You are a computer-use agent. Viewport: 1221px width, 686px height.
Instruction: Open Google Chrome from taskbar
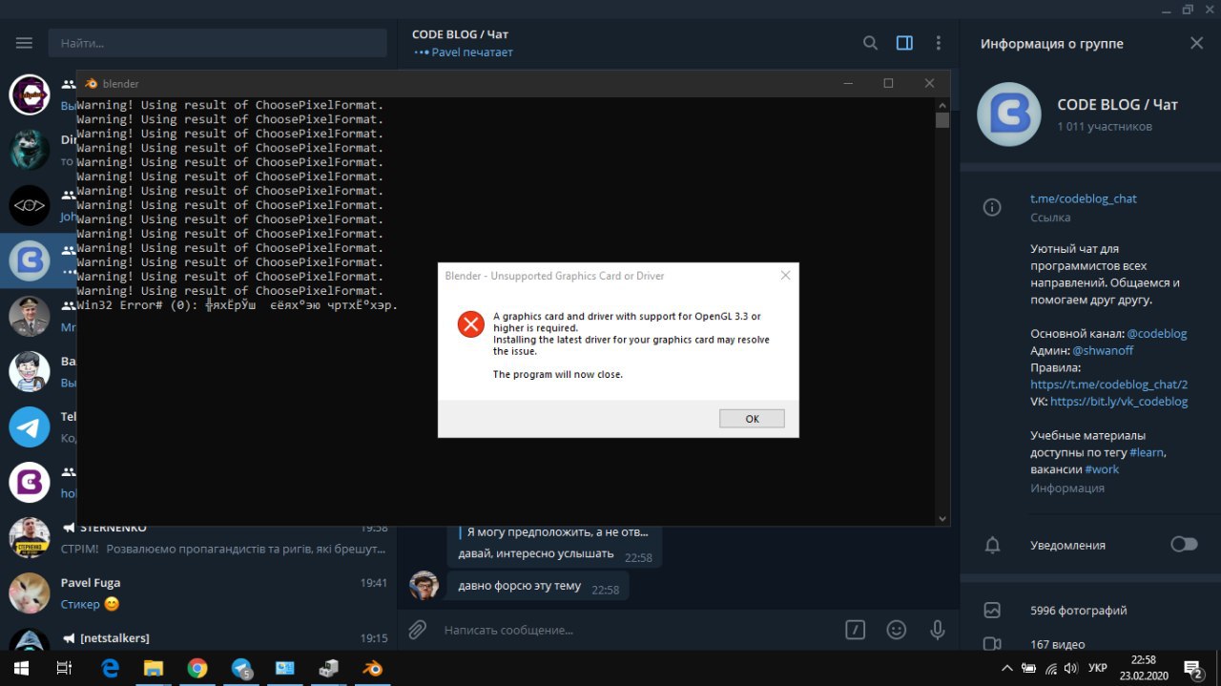197,668
